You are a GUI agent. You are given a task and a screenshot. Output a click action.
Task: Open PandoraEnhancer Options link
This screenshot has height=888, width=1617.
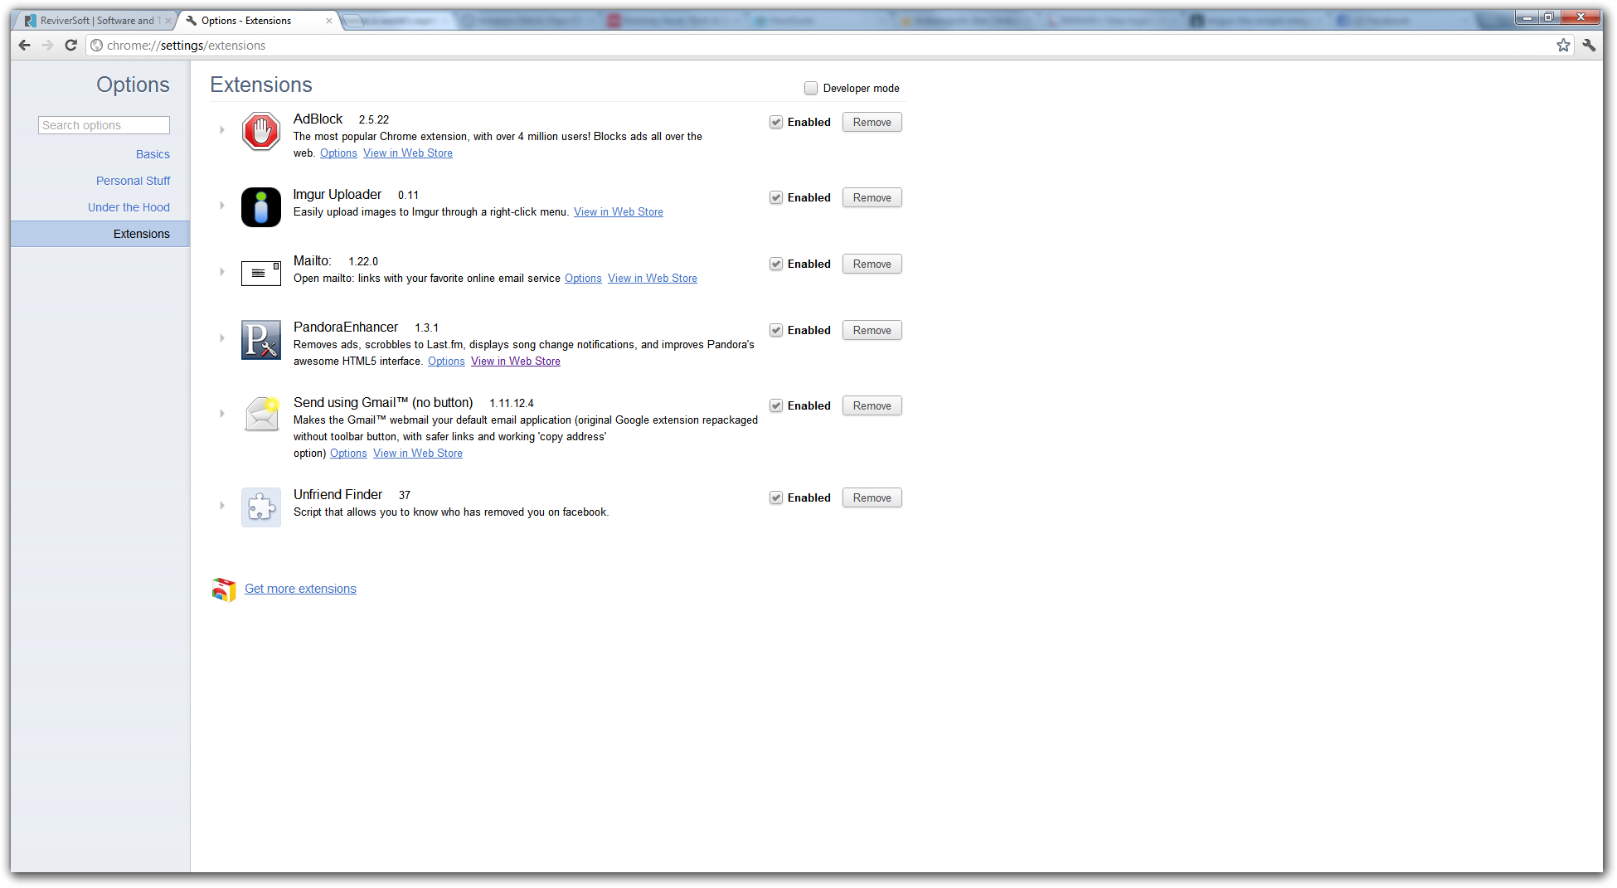[x=446, y=362]
